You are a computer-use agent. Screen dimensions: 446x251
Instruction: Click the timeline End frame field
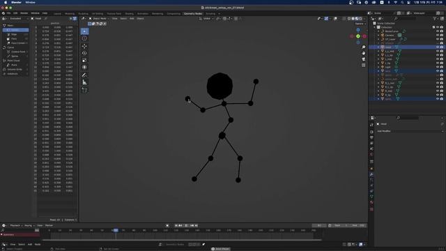pos(358,225)
